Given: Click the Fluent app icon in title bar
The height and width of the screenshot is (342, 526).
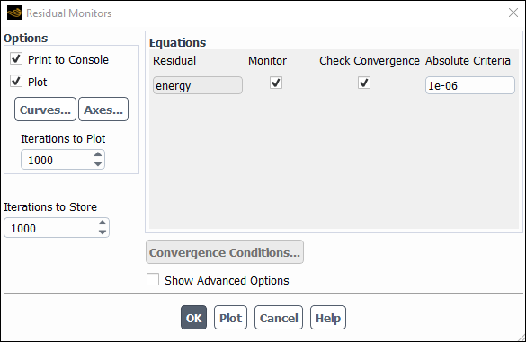Looking at the screenshot, I should point(14,13).
